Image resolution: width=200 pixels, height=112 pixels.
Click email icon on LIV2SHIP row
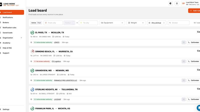pyautogui.click(x=184, y=99)
